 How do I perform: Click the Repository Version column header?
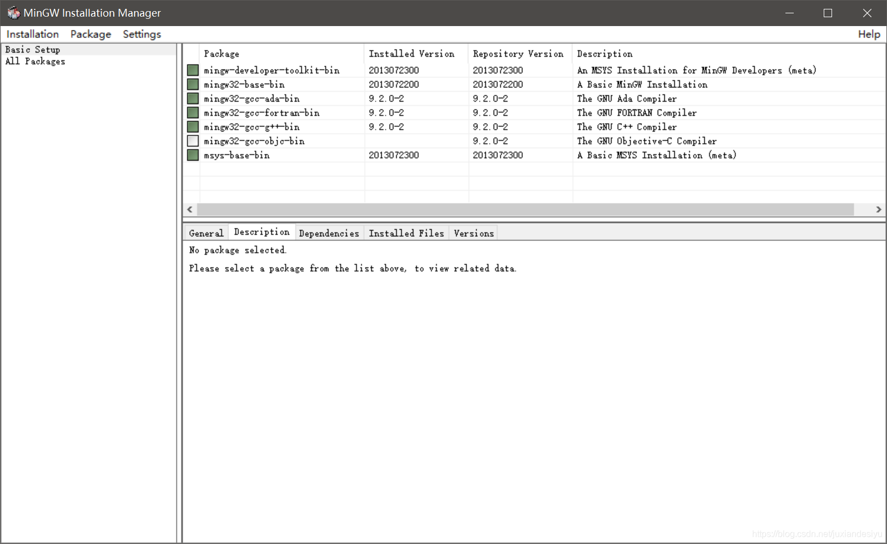point(520,53)
